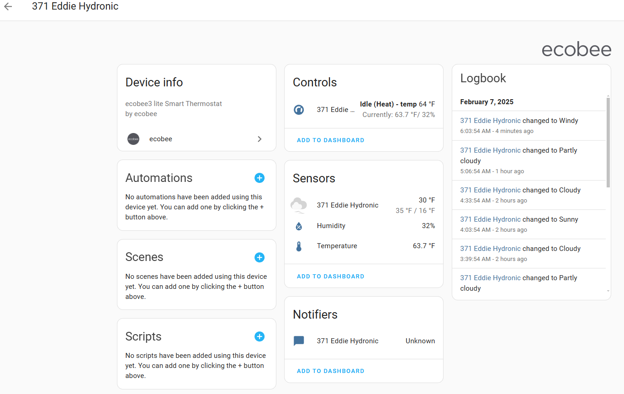Open the Humidity sensor row
The image size is (624, 394).
(364, 226)
